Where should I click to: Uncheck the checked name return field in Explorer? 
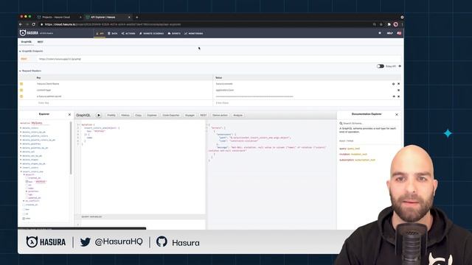click(x=24, y=219)
